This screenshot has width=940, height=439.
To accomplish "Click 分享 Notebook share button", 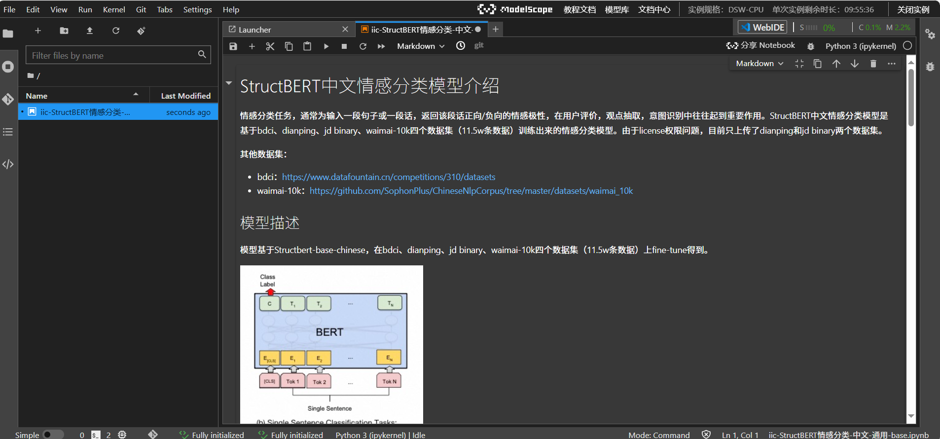I will (761, 45).
